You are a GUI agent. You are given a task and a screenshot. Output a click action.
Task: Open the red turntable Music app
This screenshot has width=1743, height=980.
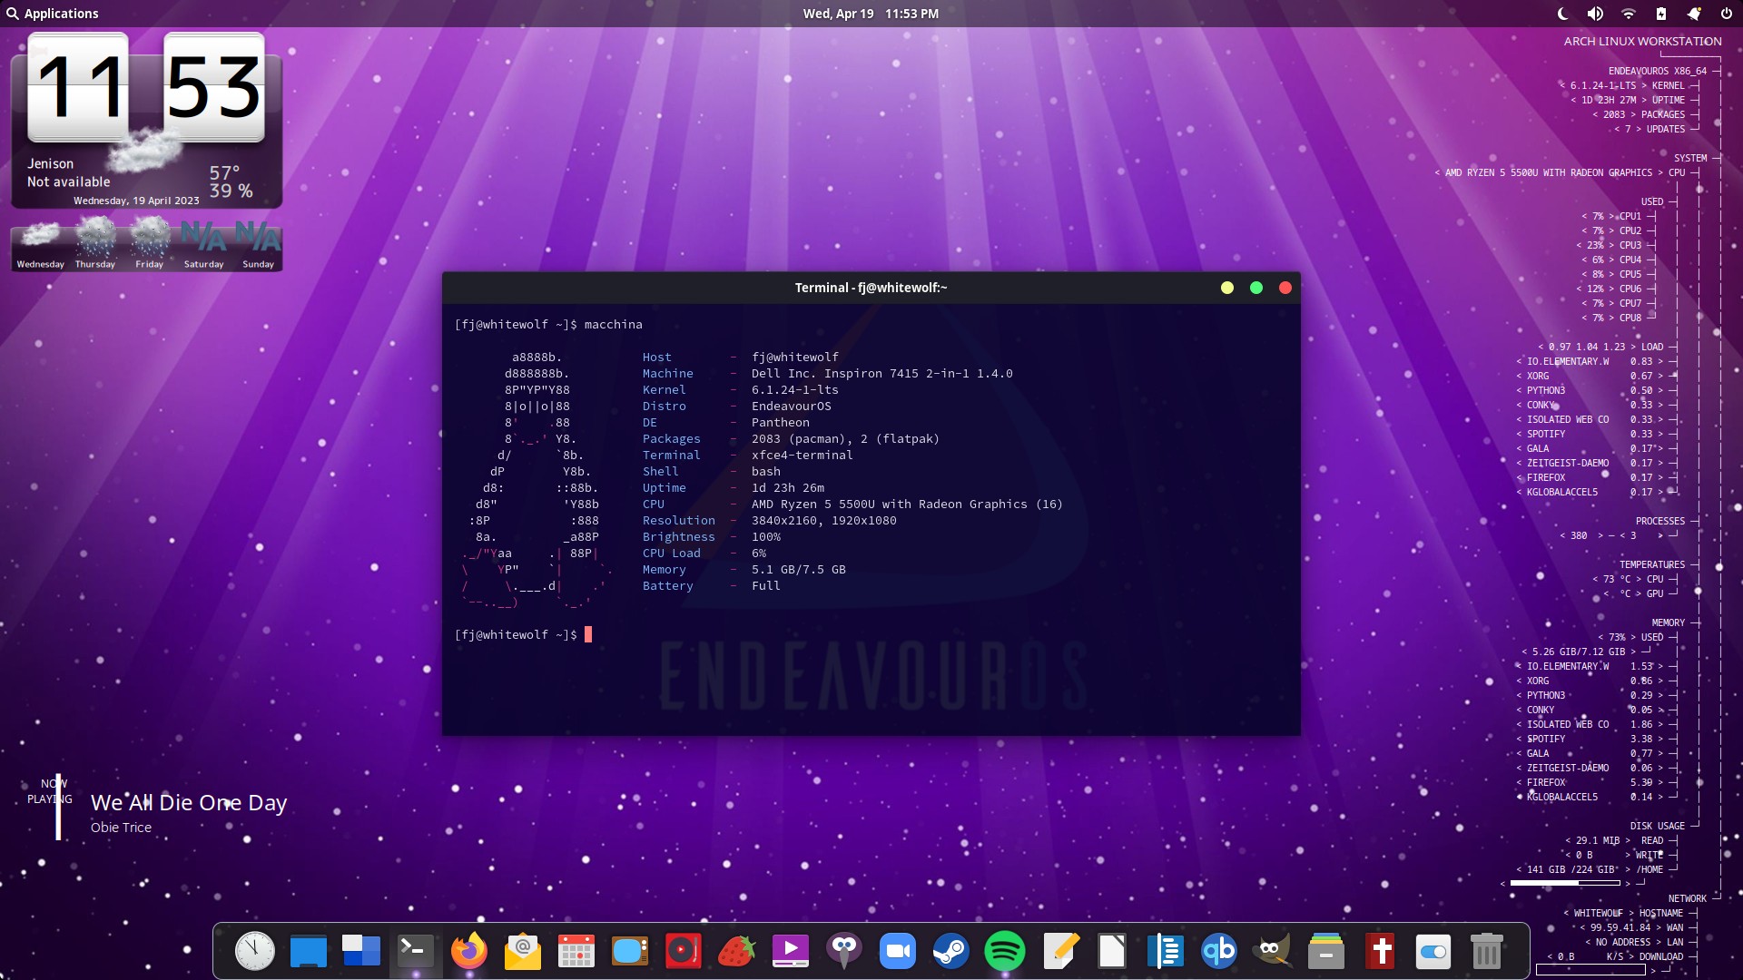click(x=683, y=951)
